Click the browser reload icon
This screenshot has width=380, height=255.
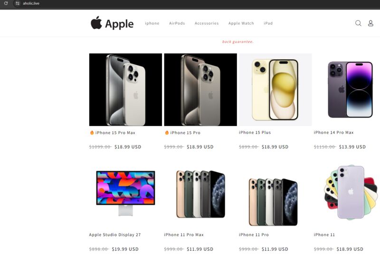pyautogui.click(x=6, y=3)
